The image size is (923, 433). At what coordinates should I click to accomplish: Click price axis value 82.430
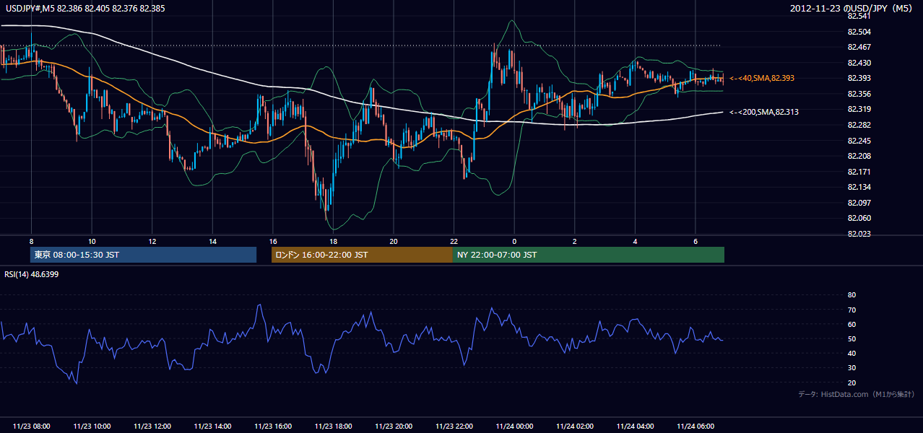click(858, 63)
